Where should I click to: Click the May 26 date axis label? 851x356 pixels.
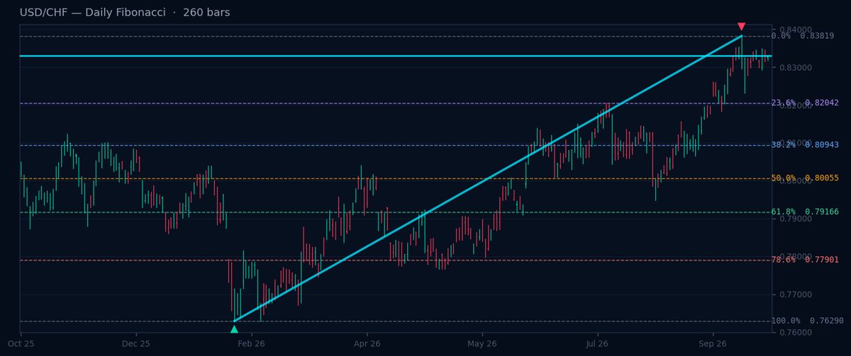click(x=482, y=343)
